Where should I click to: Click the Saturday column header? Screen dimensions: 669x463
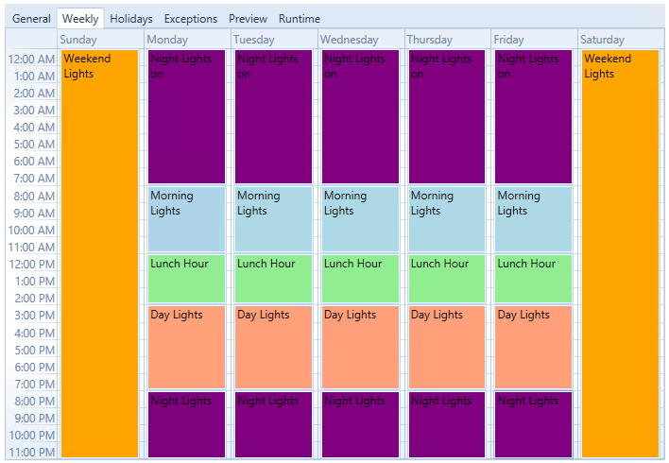click(602, 40)
